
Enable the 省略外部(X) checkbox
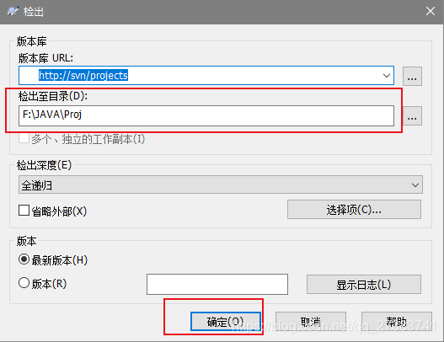24,211
